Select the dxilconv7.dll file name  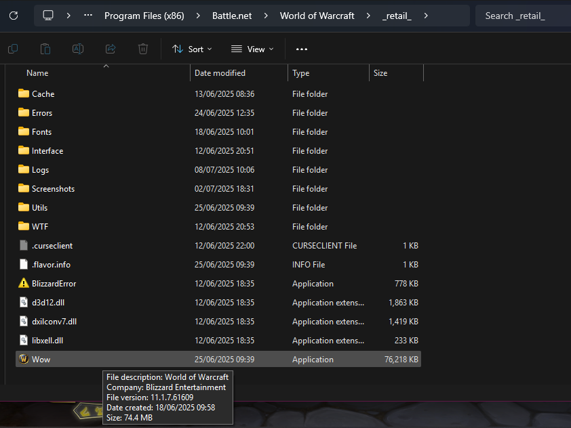coord(54,322)
